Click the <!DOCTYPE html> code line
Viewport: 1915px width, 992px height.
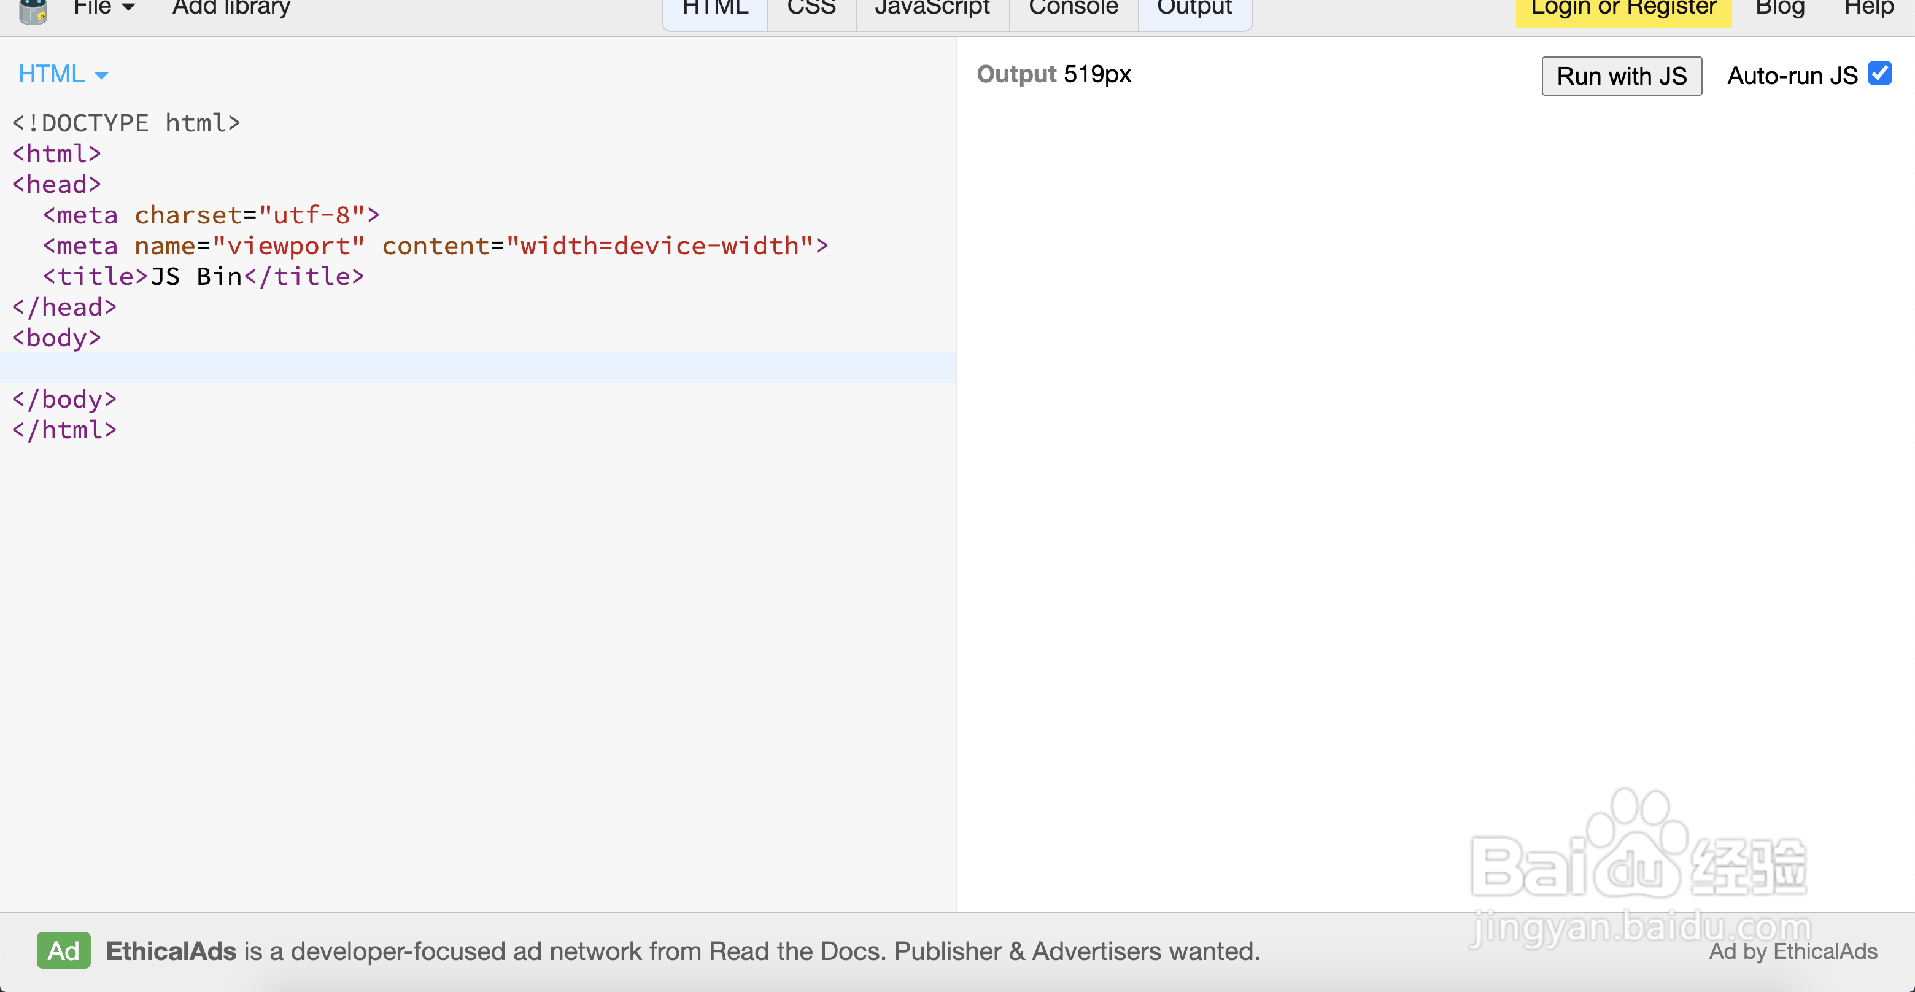tap(126, 123)
